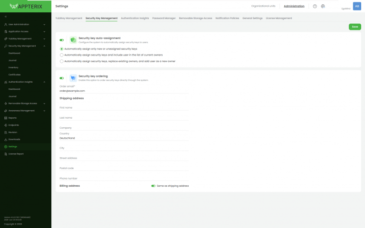
Task: Expand Removable Storage Access chevron
Action: pyautogui.click(x=44, y=103)
